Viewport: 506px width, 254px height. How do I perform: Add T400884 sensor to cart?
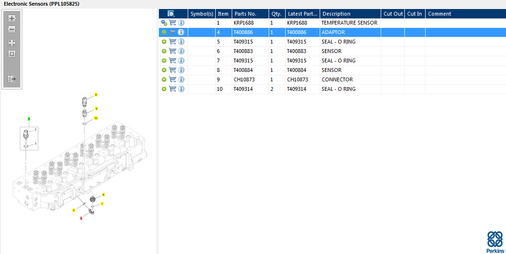[x=173, y=70]
